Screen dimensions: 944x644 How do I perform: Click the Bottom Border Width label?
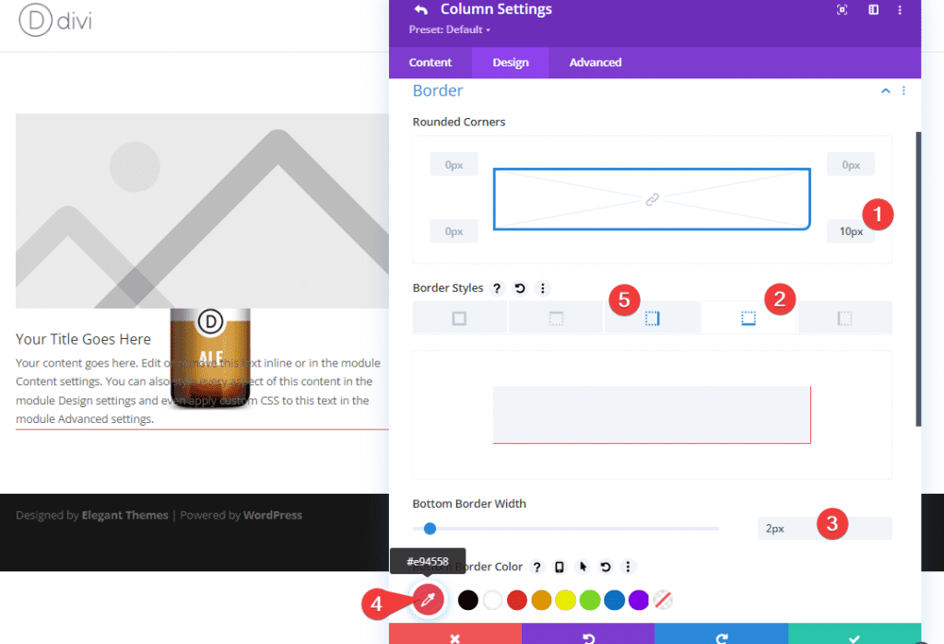coord(469,504)
